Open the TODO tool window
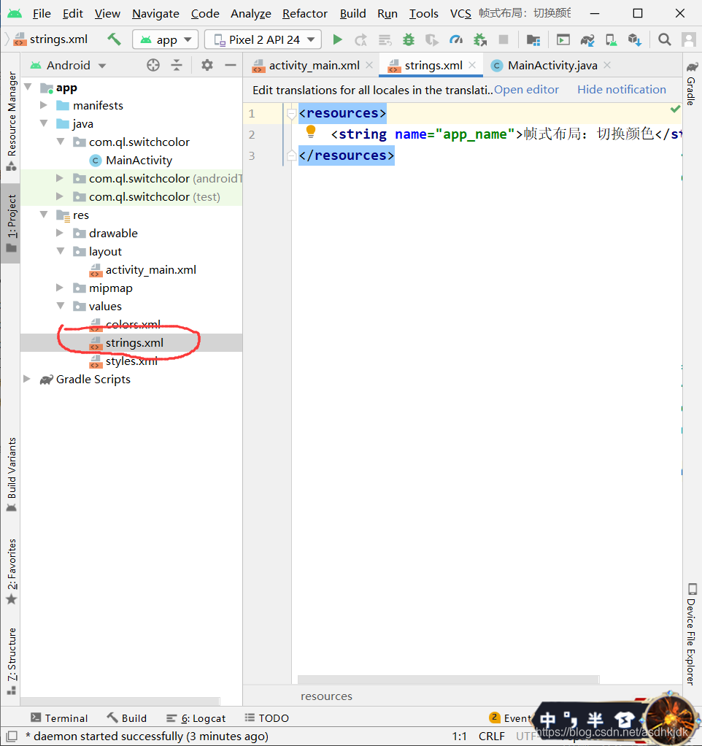702x746 pixels. click(x=267, y=718)
